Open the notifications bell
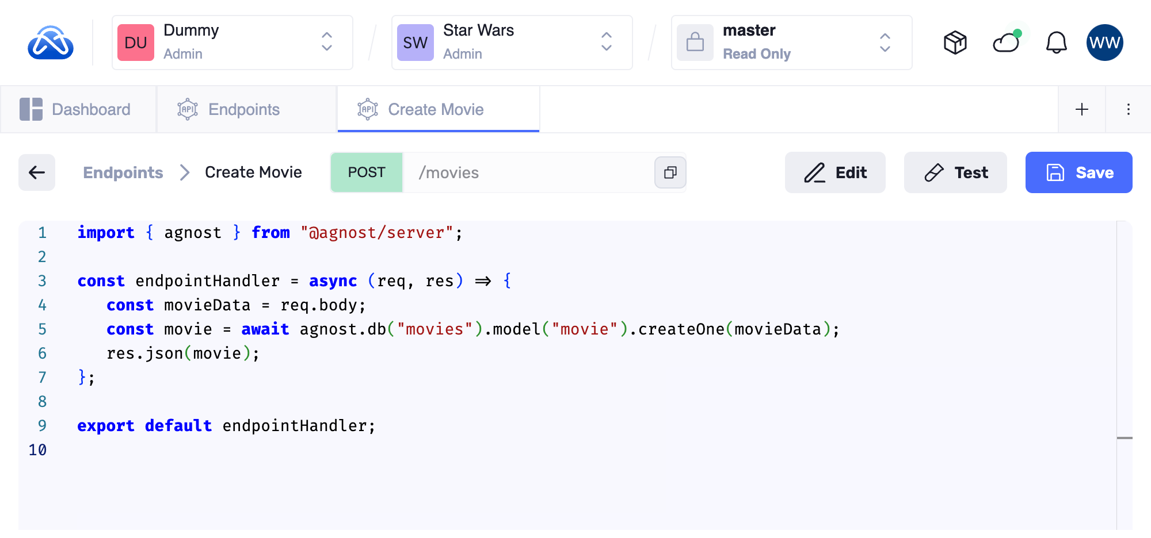 1056,43
